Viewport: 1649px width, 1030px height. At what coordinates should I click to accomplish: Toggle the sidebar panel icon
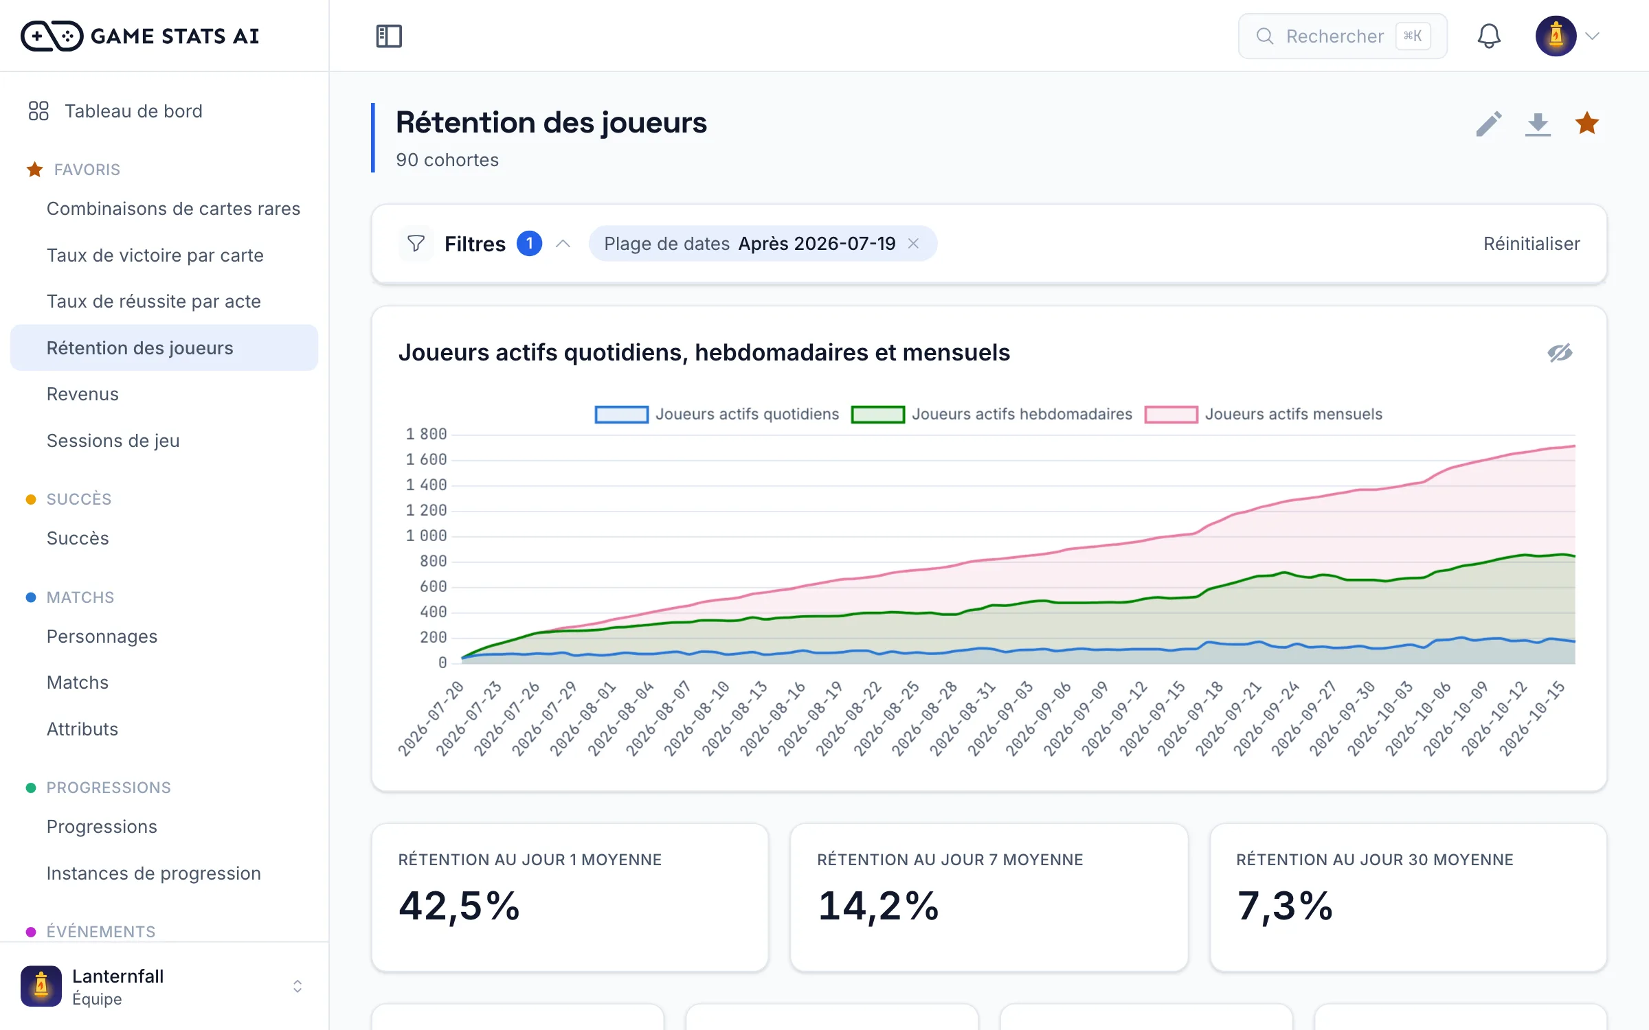pos(389,36)
